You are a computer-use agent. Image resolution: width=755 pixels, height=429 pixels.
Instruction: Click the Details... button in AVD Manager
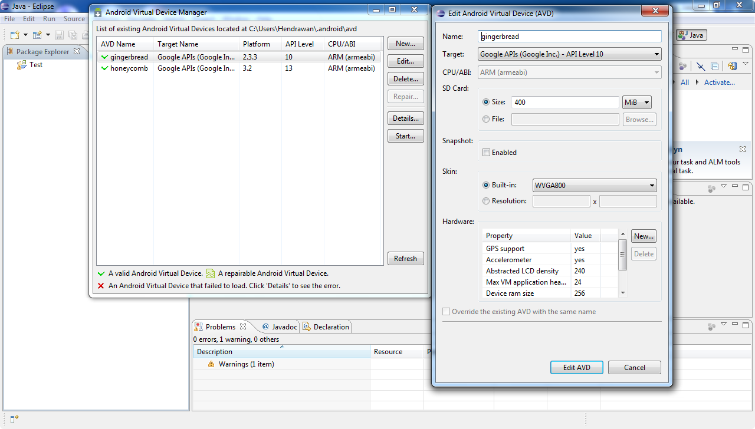[406, 118]
